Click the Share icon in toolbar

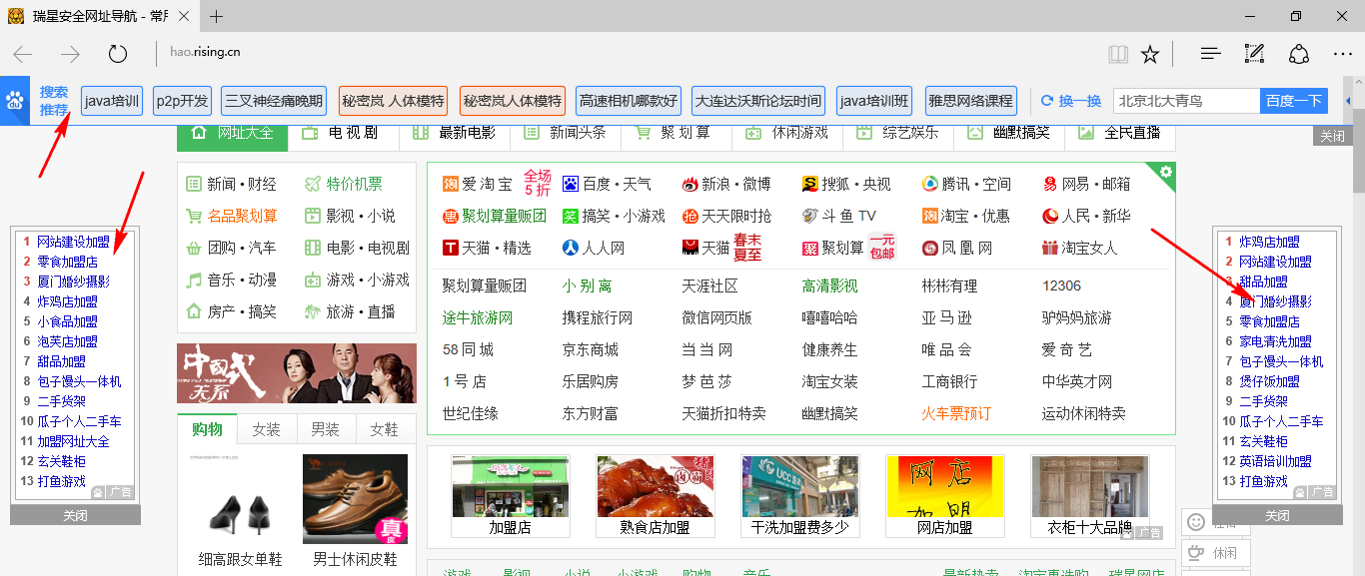pyautogui.click(x=1298, y=54)
